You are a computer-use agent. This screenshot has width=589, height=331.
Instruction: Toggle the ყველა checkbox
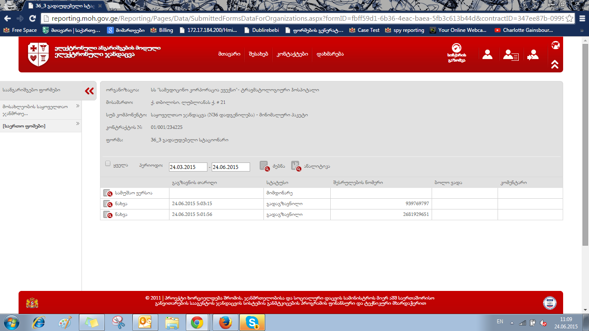[108, 164]
